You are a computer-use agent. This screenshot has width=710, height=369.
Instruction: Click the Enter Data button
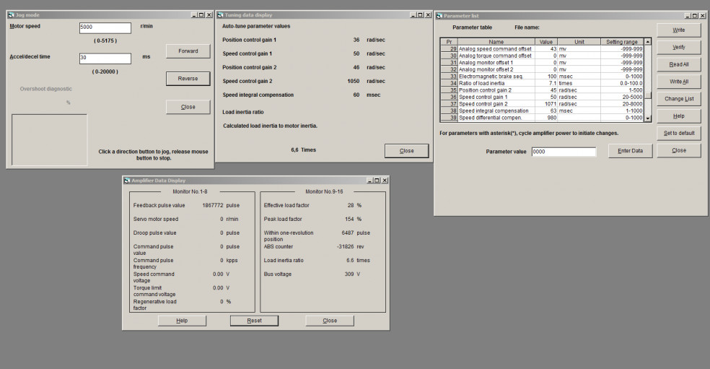tap(631, 151)
